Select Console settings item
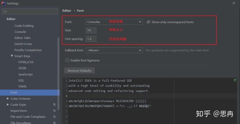This screenshot has width=240, height=124. click(x=20, y=32)
